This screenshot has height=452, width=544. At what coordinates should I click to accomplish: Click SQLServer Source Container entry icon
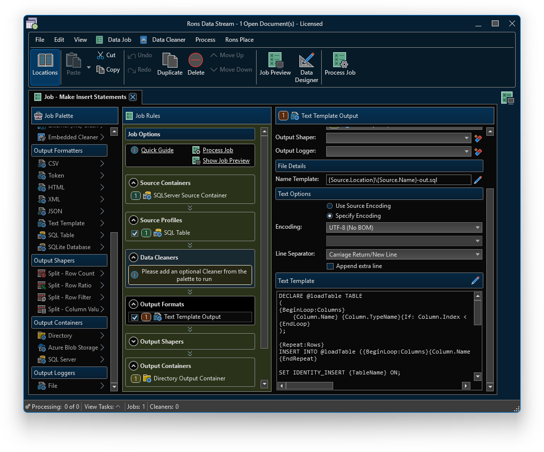[x=147, y=195]
